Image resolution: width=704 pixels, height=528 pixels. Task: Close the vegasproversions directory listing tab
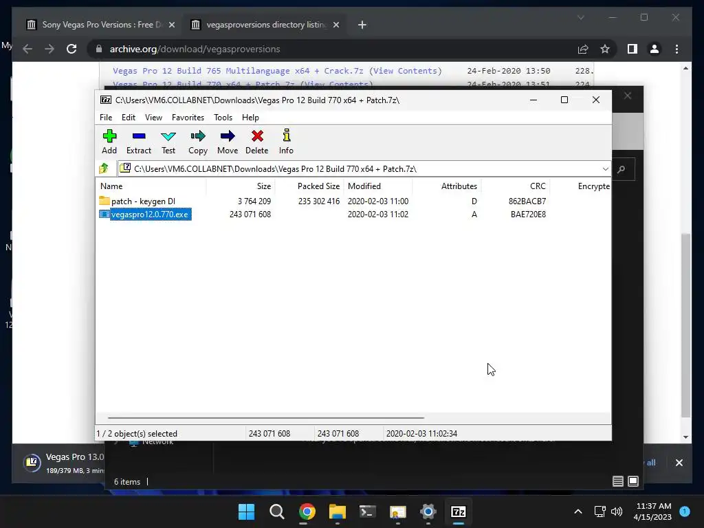[x=335, y=25]
